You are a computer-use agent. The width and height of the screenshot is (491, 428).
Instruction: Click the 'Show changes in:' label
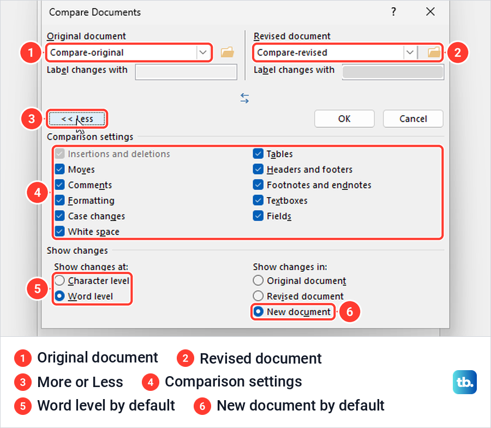coord(290,267)
